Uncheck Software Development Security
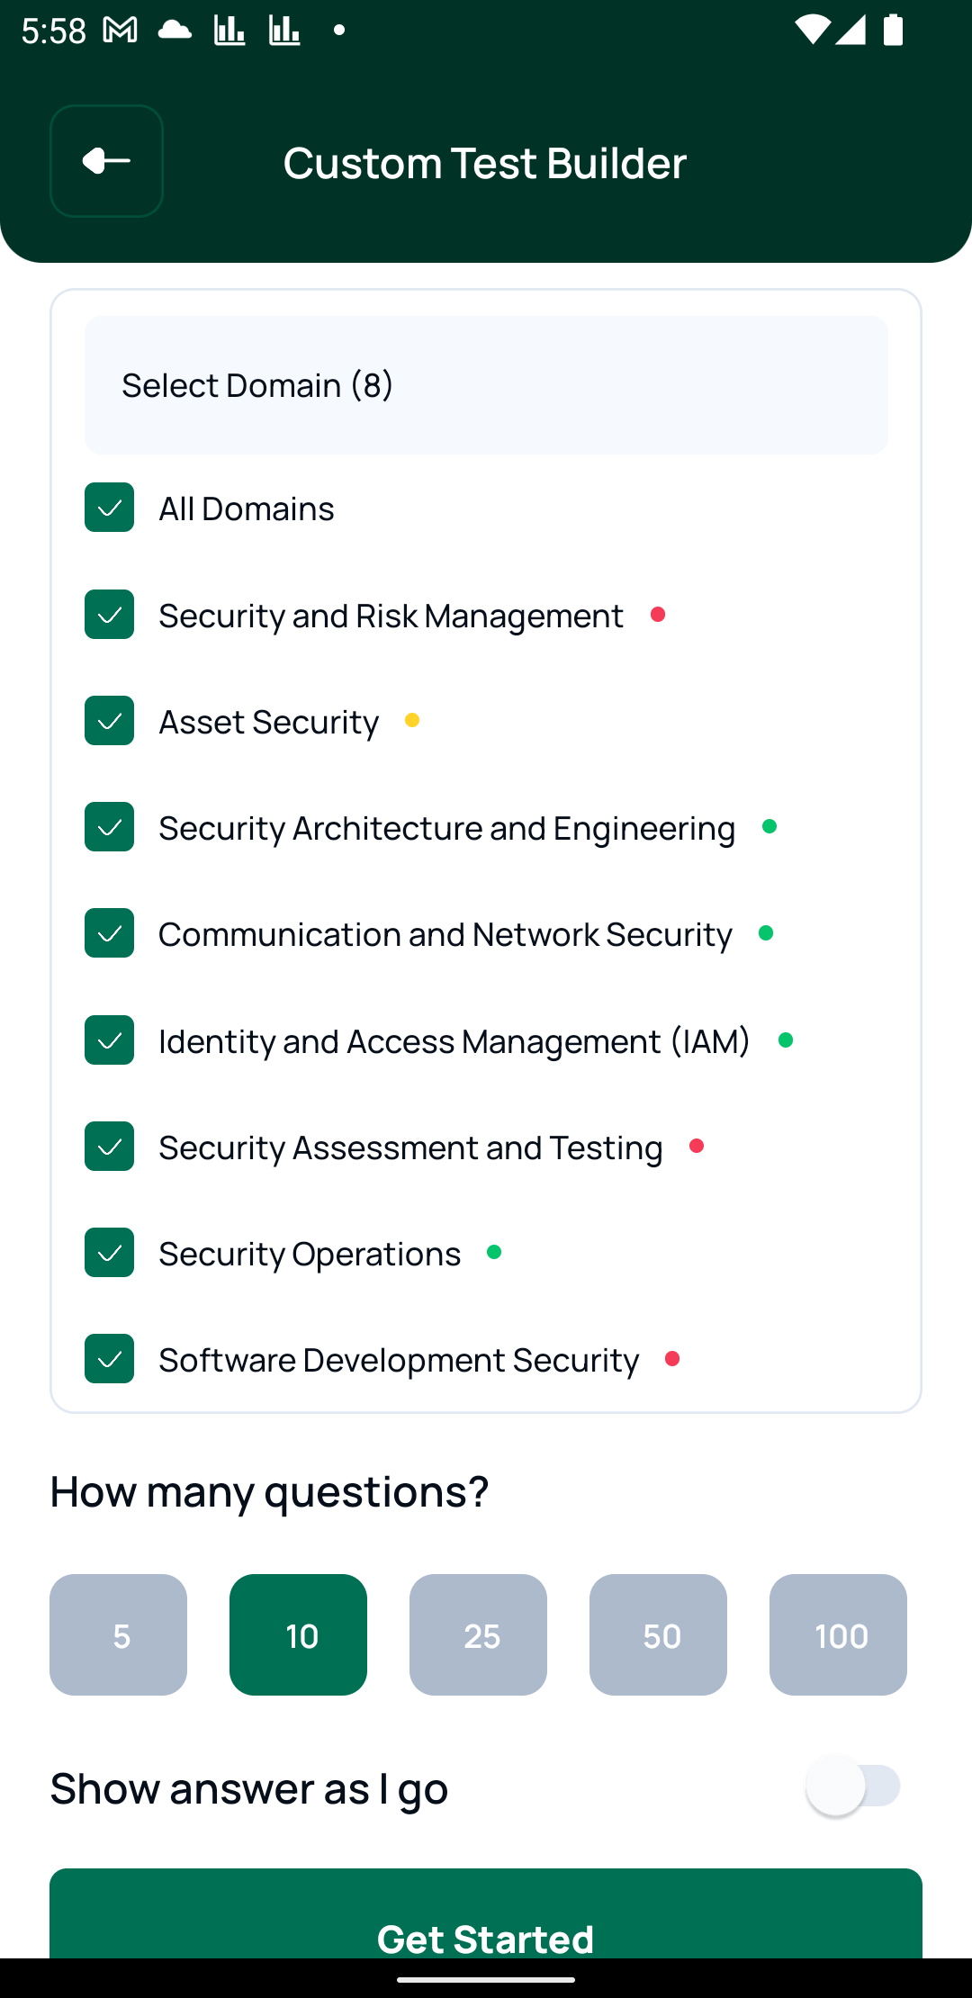This screenshot has width=972, height=1998. [109, 1359]
